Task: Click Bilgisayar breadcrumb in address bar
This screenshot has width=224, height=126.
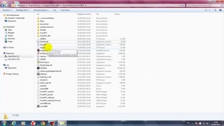Action: 21,5
